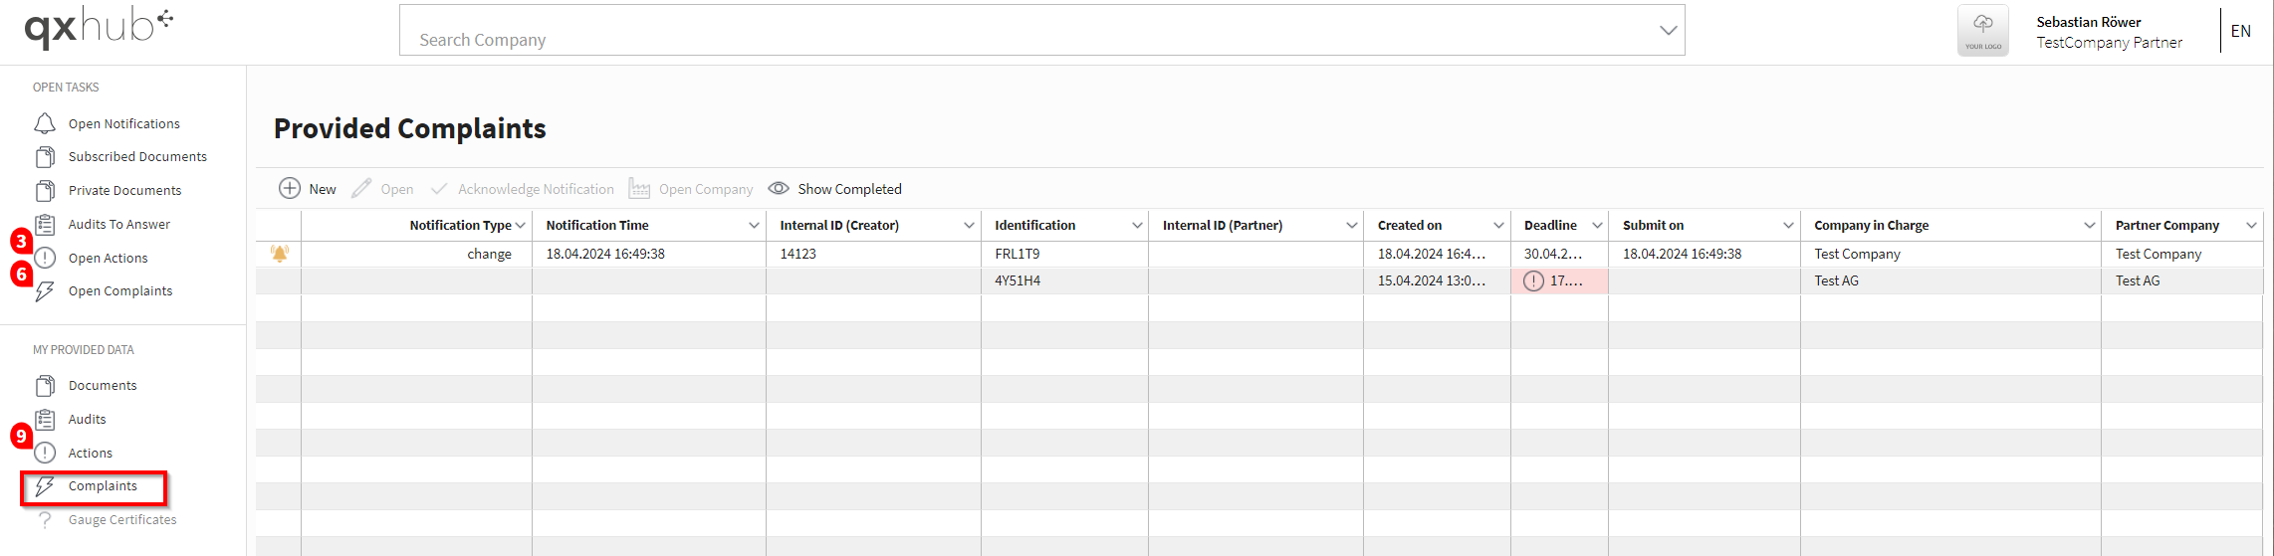This screenshot has width=2274, height=556.
Task: Open the Private Documents menu item
Action: (124, 191)
